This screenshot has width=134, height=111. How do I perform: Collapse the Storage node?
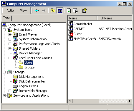(x=4, y=72)
